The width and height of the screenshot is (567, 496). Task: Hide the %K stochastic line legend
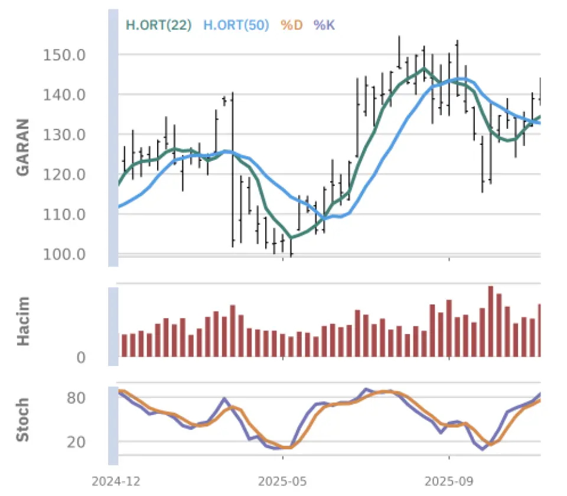pos(325,25)
